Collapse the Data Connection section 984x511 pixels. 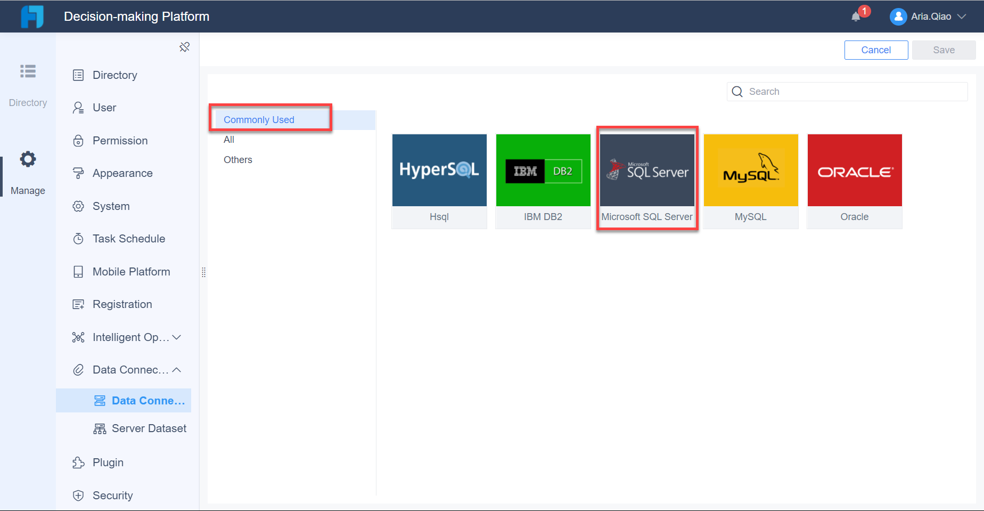176,369
